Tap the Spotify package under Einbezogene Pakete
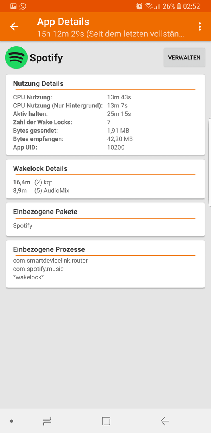This screenshot has width=211, height=433. pyautogui.click(x=22, y=226)
